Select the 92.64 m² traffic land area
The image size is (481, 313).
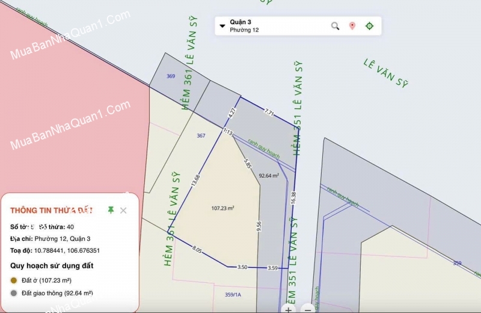pyautogui.click(x=269, y=176)
